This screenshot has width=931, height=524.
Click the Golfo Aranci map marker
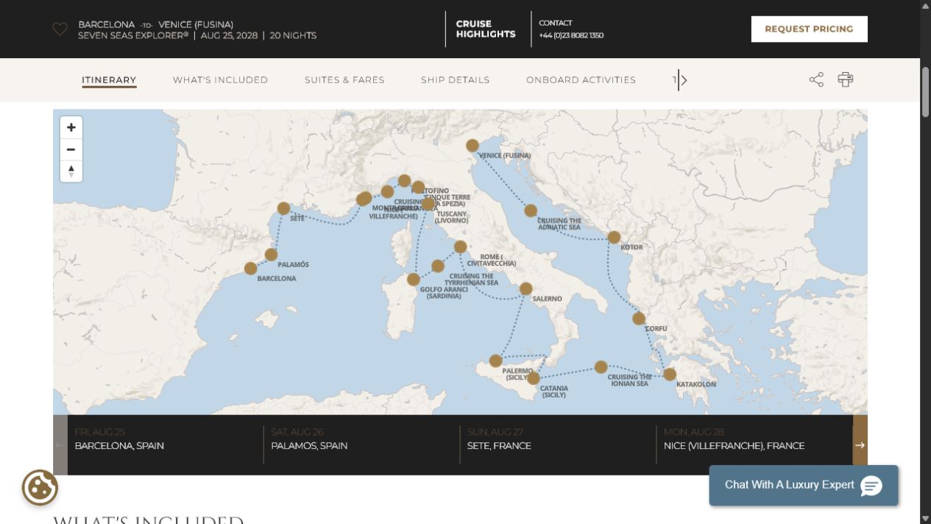tap(414, 279)
